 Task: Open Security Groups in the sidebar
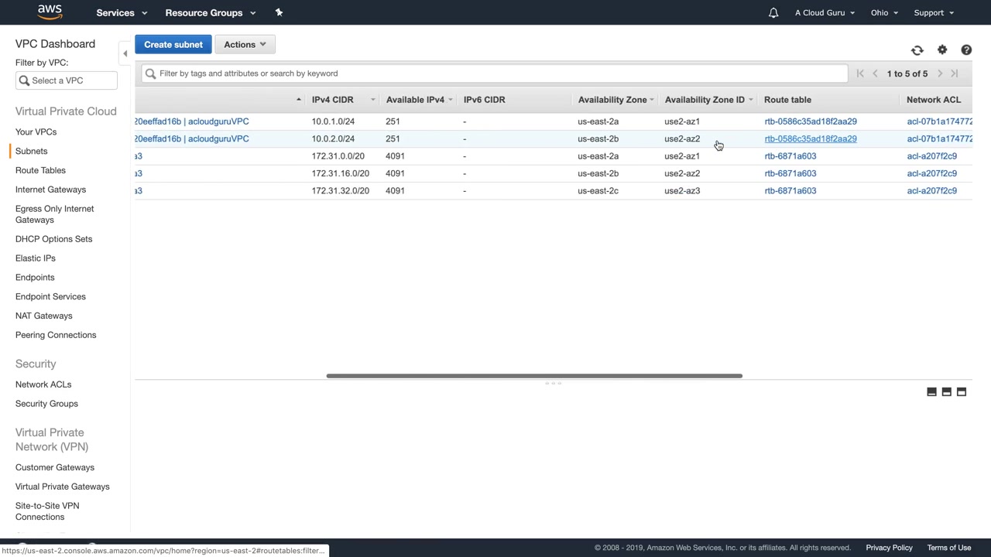tap(46, 404)
